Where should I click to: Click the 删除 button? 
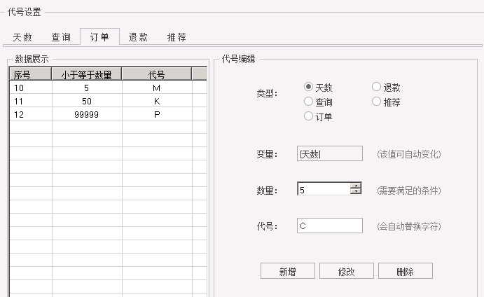click(406, 271)
